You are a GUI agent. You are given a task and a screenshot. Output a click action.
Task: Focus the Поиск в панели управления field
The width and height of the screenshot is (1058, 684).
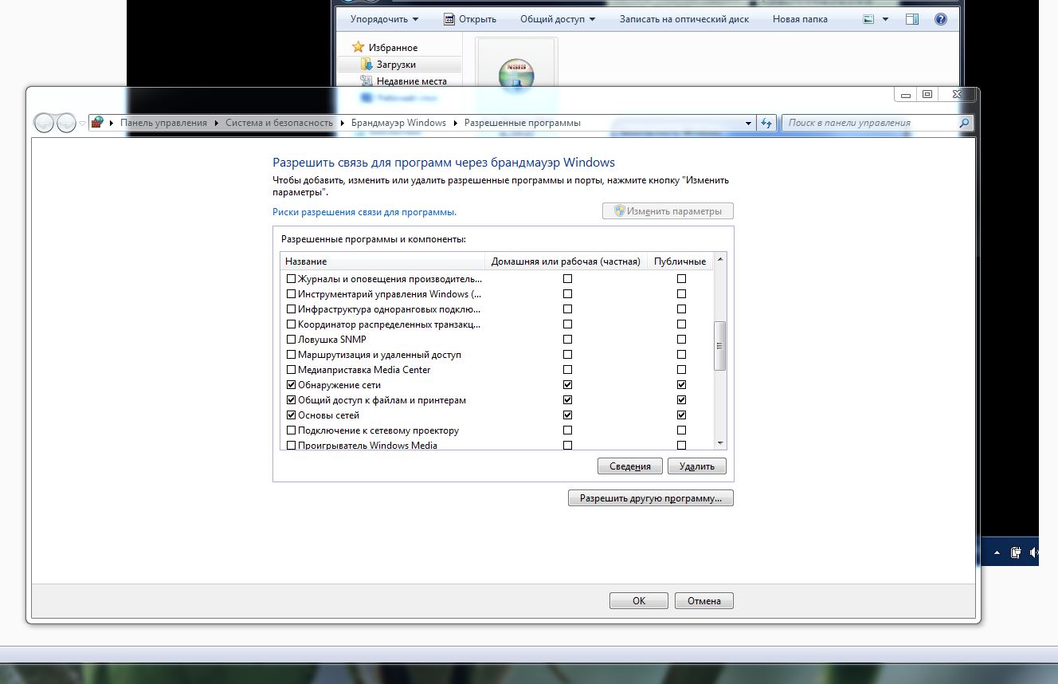click(870, 123)
